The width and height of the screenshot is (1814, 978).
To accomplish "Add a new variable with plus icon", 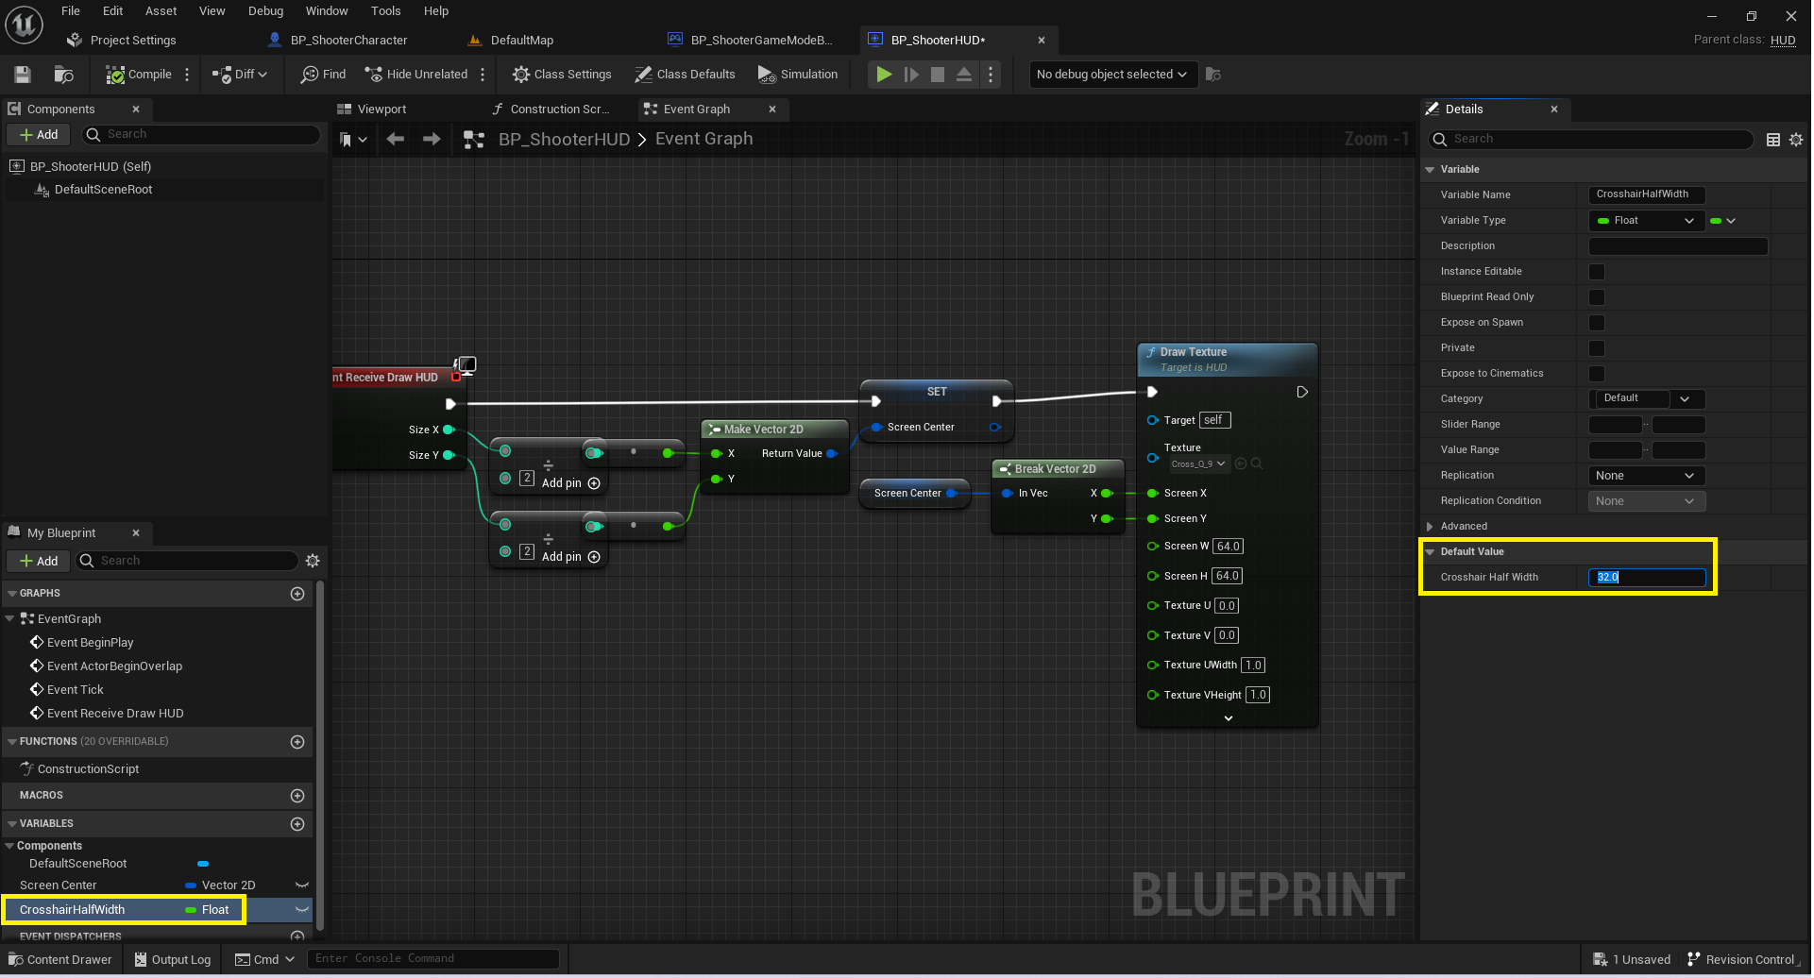I will [297, 824].
